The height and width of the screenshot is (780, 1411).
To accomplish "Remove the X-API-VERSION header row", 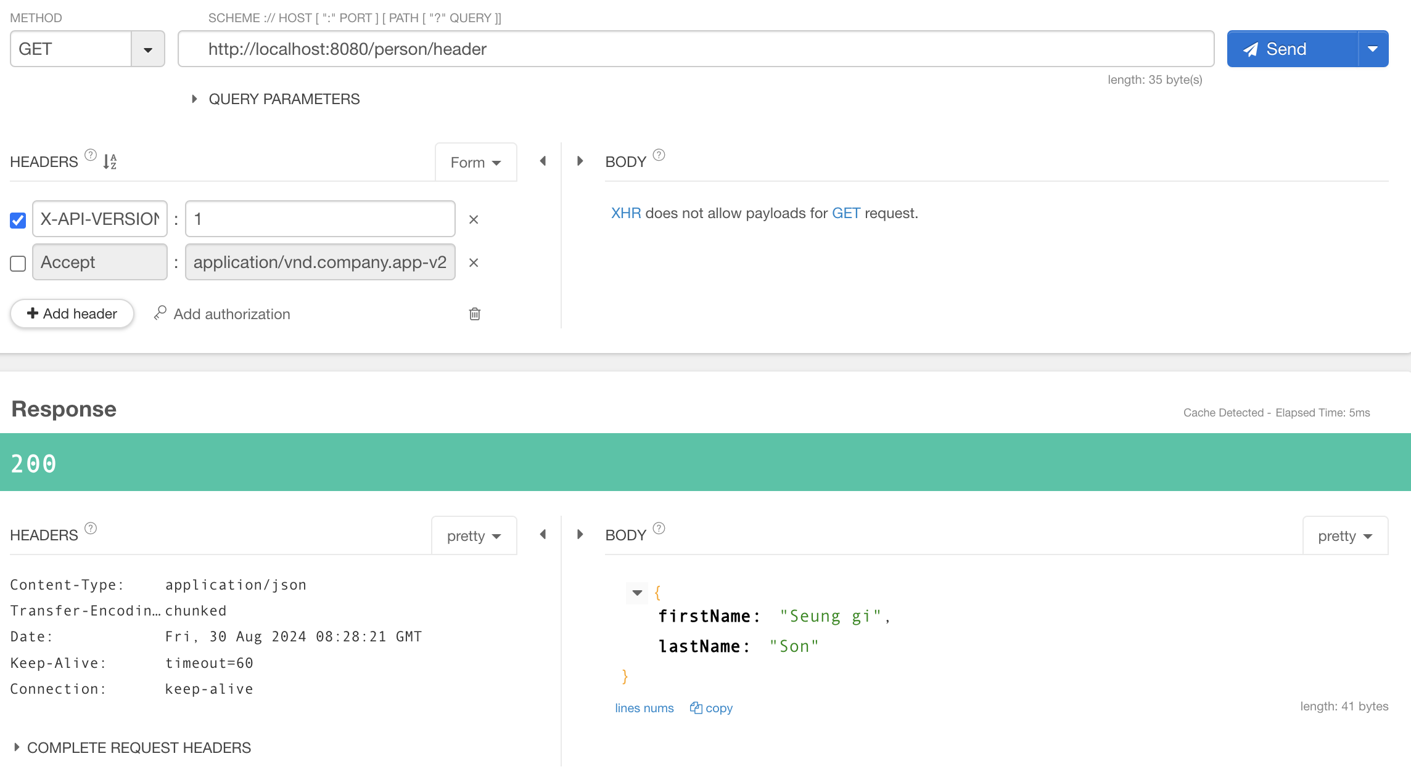I will tap(474, 219).
